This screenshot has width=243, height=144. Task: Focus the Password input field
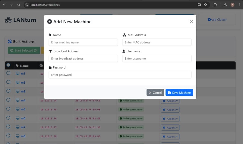click(x=120, y=75)
